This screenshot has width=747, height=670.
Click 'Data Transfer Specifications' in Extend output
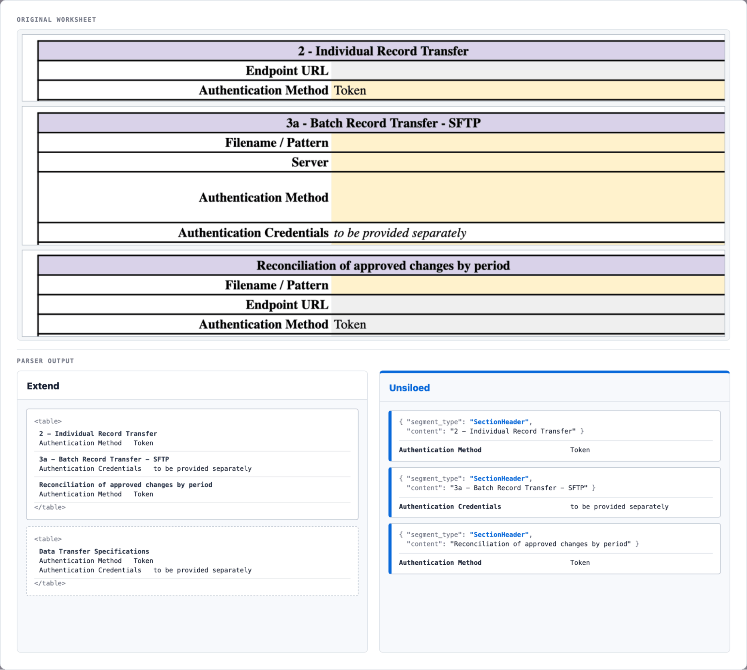point(94,551)
